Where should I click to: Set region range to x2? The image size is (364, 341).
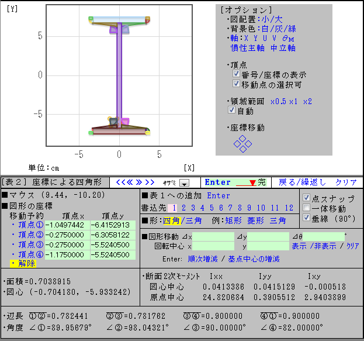coord(307,101)
